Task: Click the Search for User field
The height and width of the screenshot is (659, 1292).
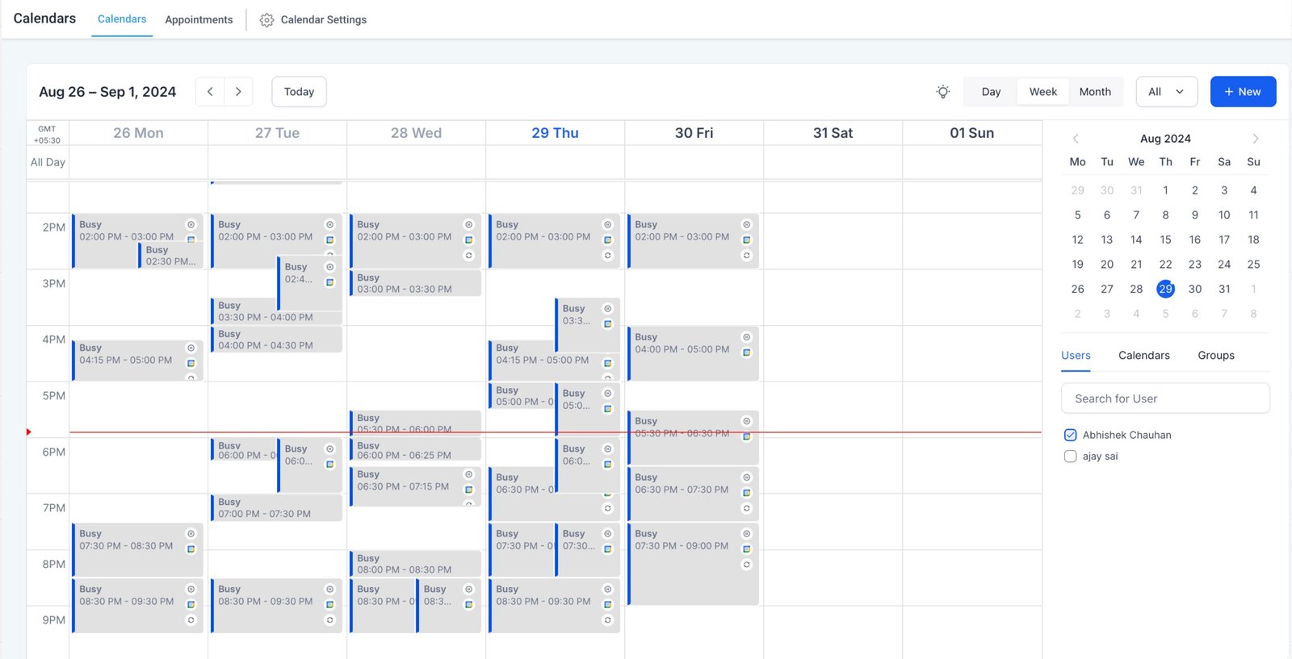Action: tap(1164, 398)
